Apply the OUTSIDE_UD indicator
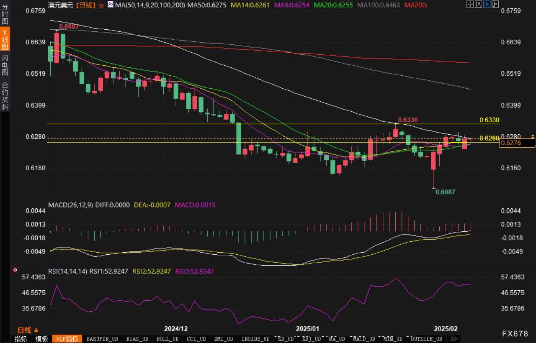Image resolution: width=536 pixels, height=343 pixels. [x=426, y=339]
